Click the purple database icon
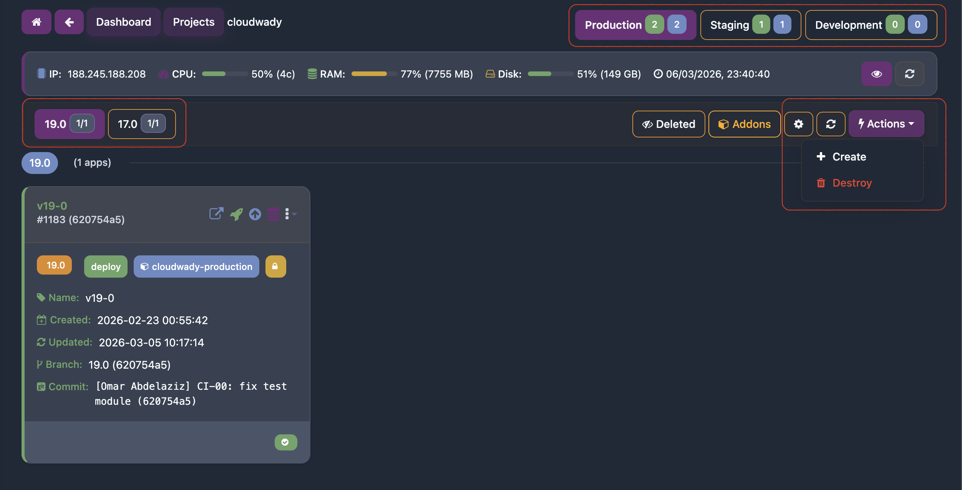Image resolution: width=962 pixels, height=490 pixels. (x=273, y=214)
